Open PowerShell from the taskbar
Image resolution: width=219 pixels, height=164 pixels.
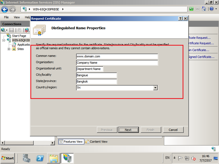pos(41,158)
